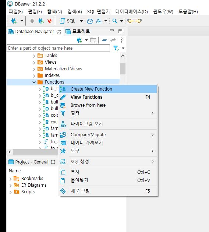Image resolution: width=209 pixels, height=232 pixels.
Task: Choose Create New Function menu entry
Action: click(108, 89)
